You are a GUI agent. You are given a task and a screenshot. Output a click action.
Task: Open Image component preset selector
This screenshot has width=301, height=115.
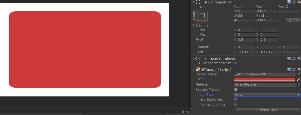click(x=293, y=69)
